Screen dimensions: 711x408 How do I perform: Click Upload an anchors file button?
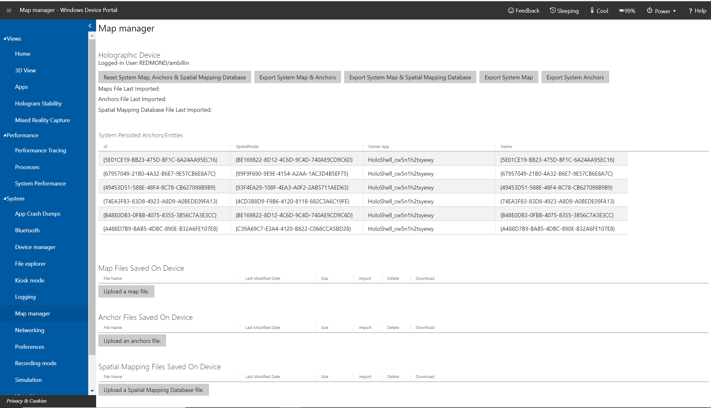click(x=132, y=341)
